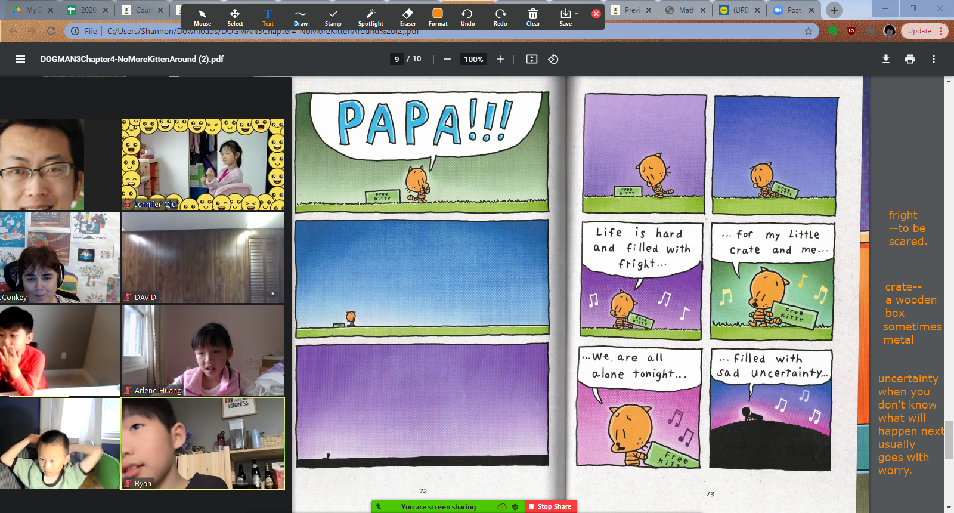Image resolution: width=954 pixels, height=513 pixels.
Task: Switch to the '2020' spreadsheet tab
Action: [88, 10]
